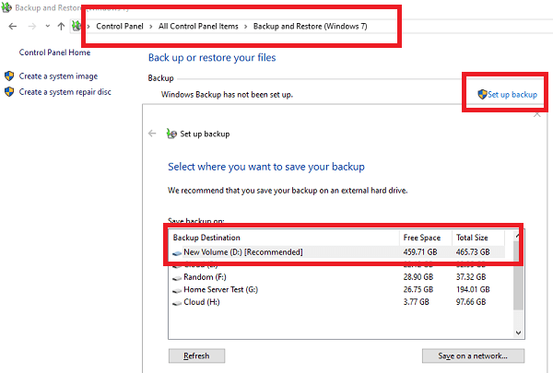553x373 pixels.
Task: Go back using the Explorer back arrow
Action: pyautogui.click(x=12, y=27)
